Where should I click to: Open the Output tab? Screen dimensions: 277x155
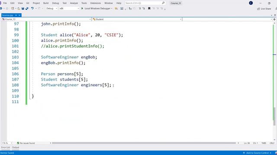[16, 147]
